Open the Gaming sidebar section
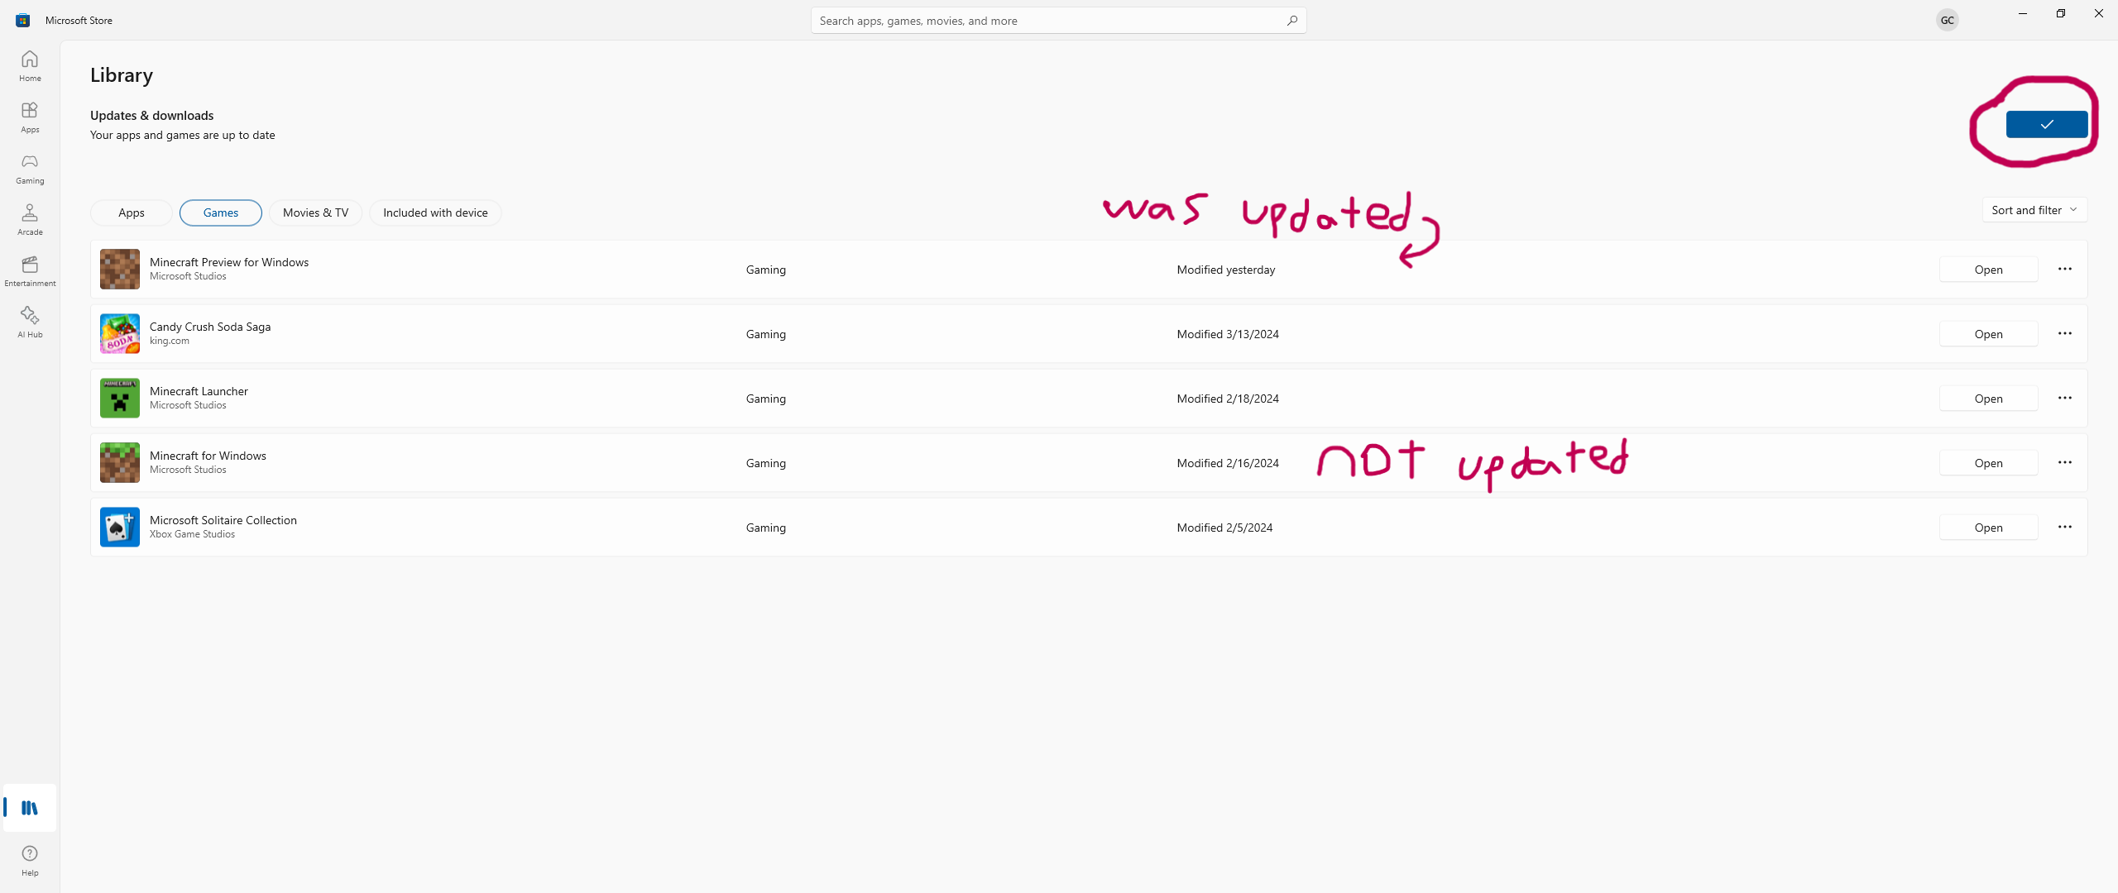The image size is (2118, 893). 30,168
